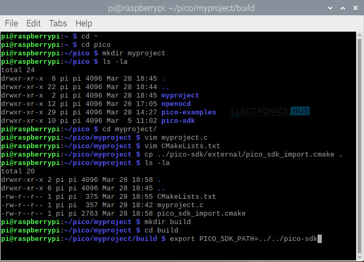Click the window title bar text

(x=181, y=8)
